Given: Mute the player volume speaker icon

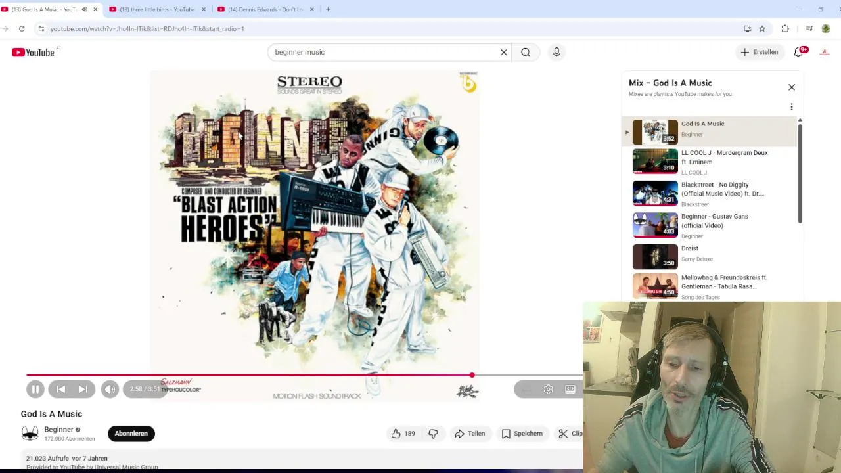Looking at the screenshot, I should [x=110, y=389].
